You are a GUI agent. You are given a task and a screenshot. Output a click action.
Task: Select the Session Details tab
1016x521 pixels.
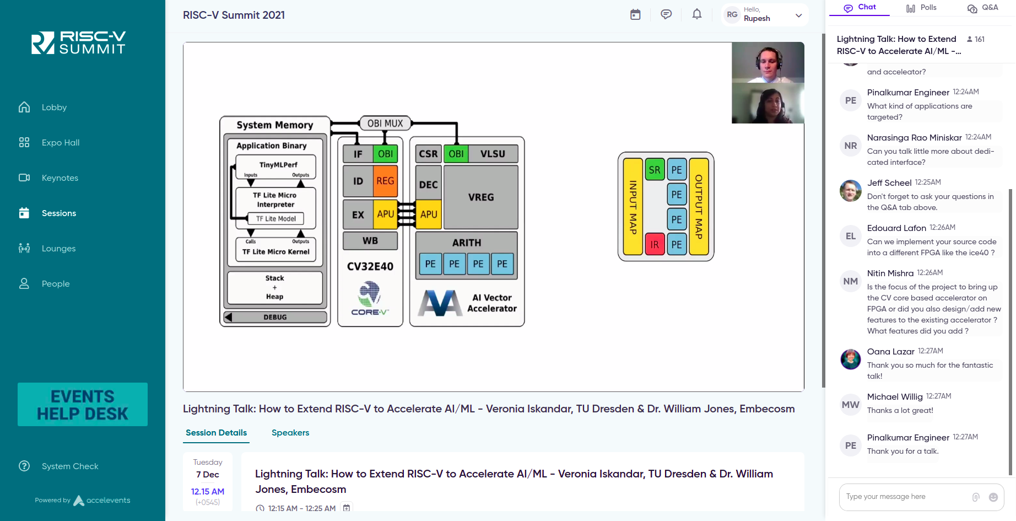[216, 433]
